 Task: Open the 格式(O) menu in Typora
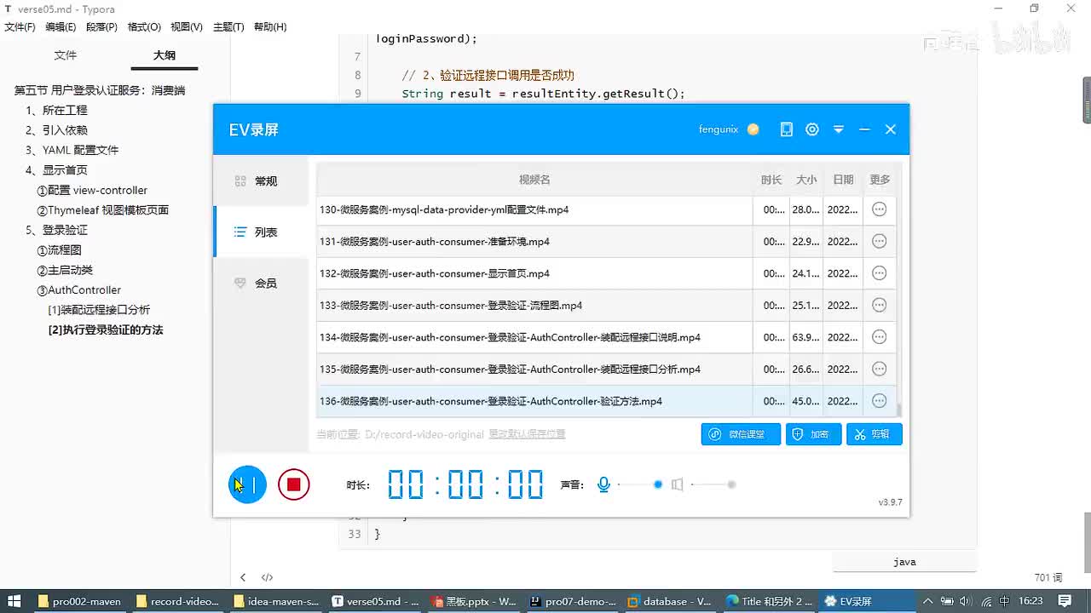tap(144, 27)
